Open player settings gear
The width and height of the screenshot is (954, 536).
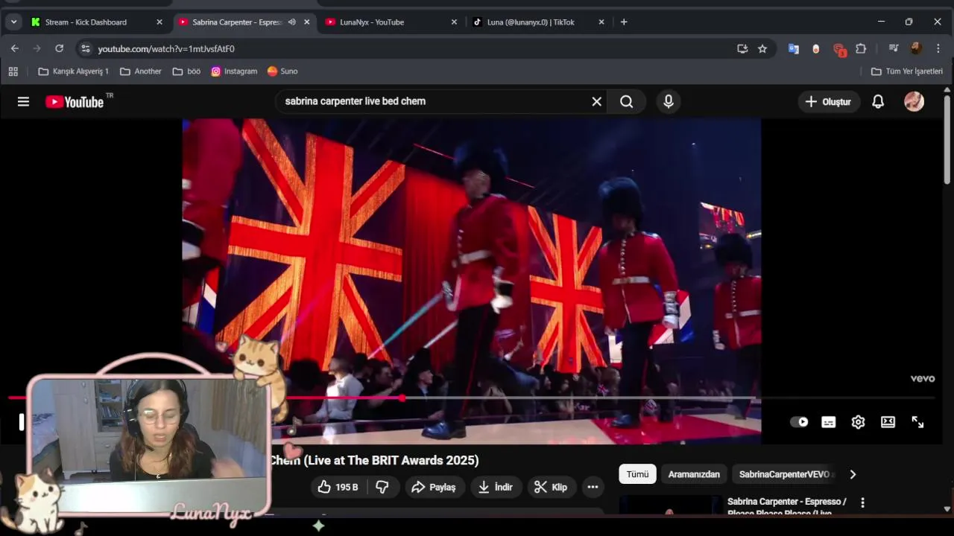pyautogui.click(x=858, y=422)
